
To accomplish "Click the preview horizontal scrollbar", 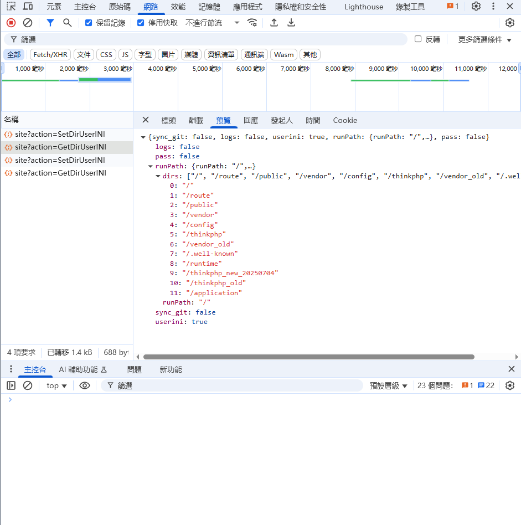I will tap(309, 357).
